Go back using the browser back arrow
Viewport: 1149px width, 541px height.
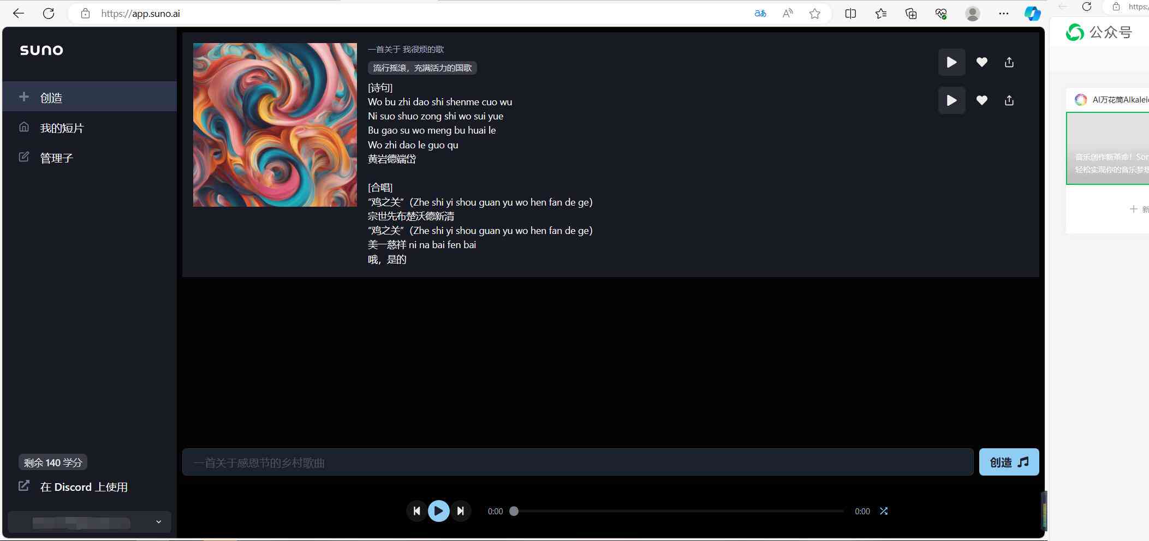tap(19, 14)
